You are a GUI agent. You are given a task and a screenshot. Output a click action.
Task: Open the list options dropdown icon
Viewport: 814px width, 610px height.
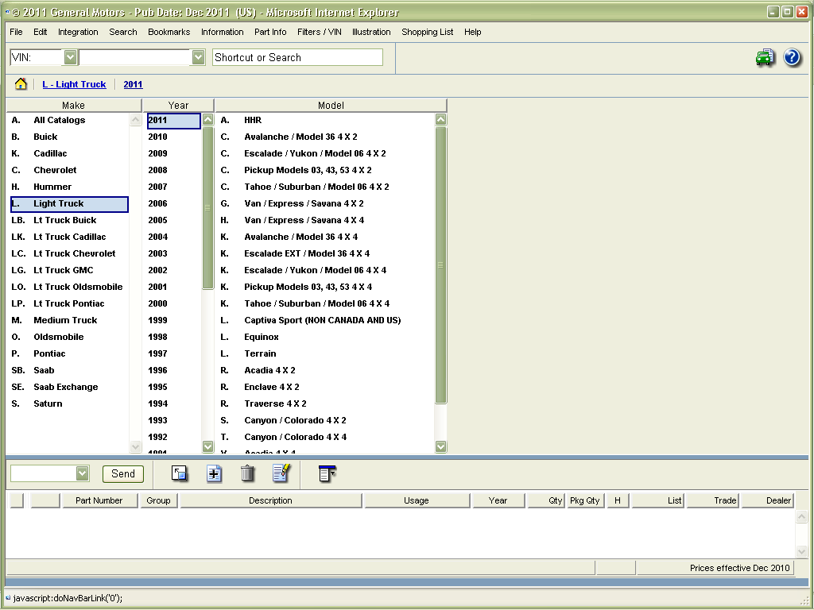tap(327, 473)
